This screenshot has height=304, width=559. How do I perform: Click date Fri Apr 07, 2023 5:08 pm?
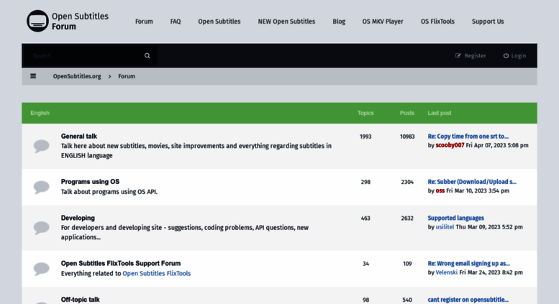[x=497, y=145]
